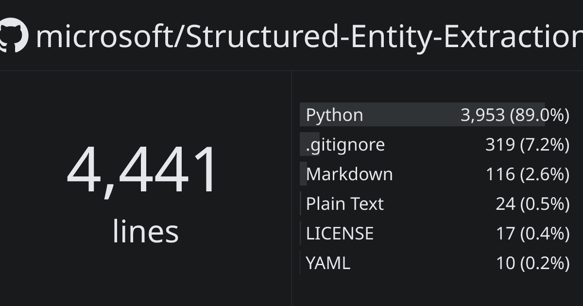Screen dimensions: 583x306
Task: Select the Plain Text language label
Action: pyautogui.click(x=344, y=204)
